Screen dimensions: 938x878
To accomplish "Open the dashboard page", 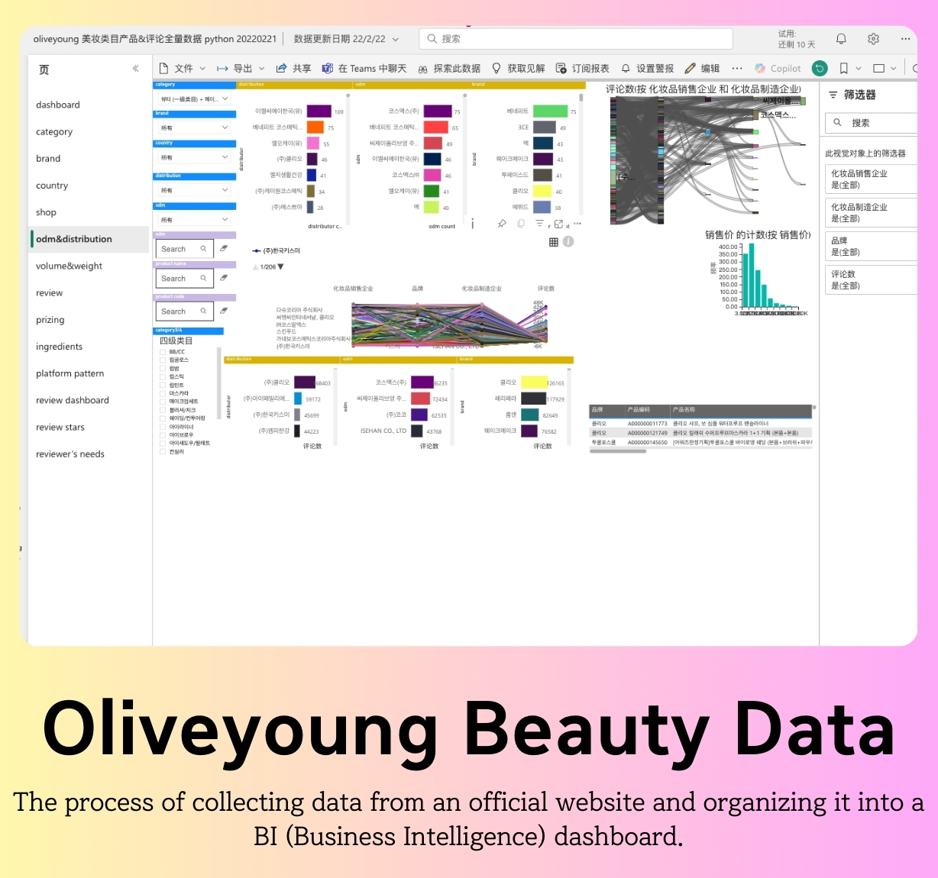I will coord(58,105).
